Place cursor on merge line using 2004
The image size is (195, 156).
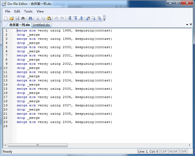tap(64, 81)
